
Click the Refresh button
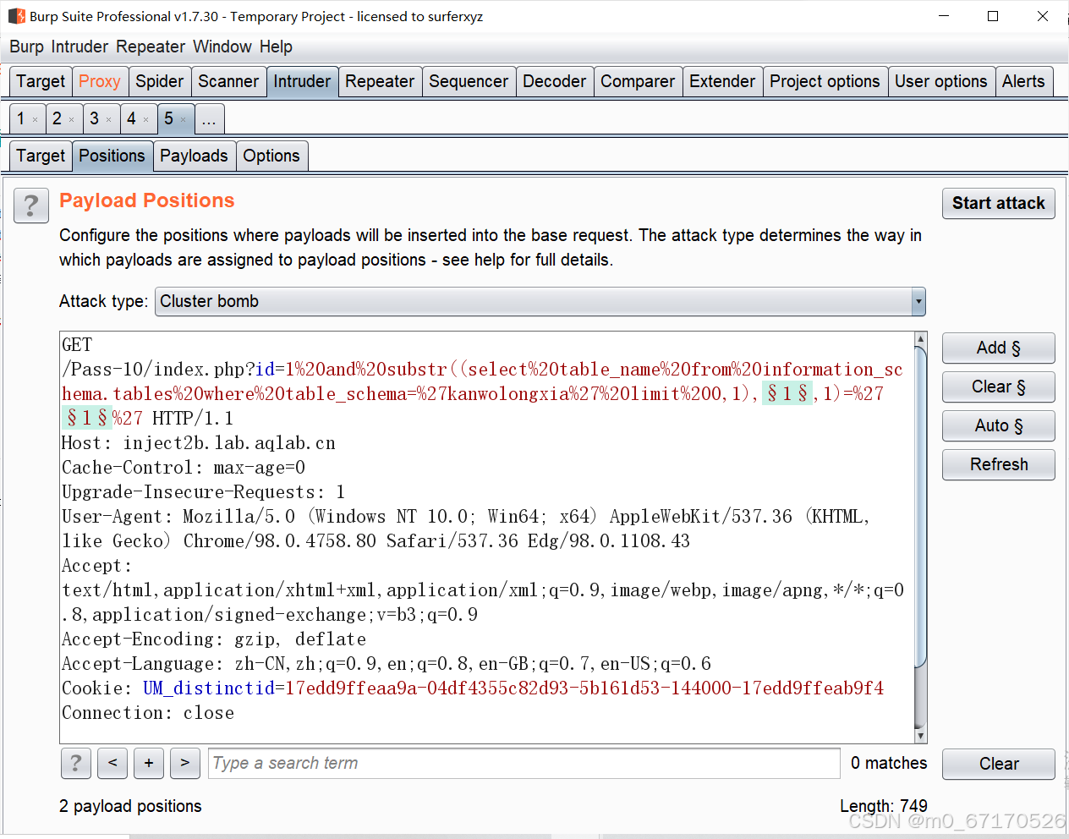999,464
